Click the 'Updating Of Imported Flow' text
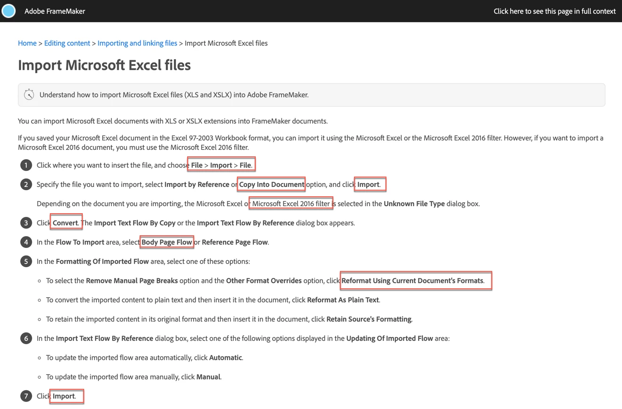This screenshot has width=622, height=409. (x=390, y=339)
